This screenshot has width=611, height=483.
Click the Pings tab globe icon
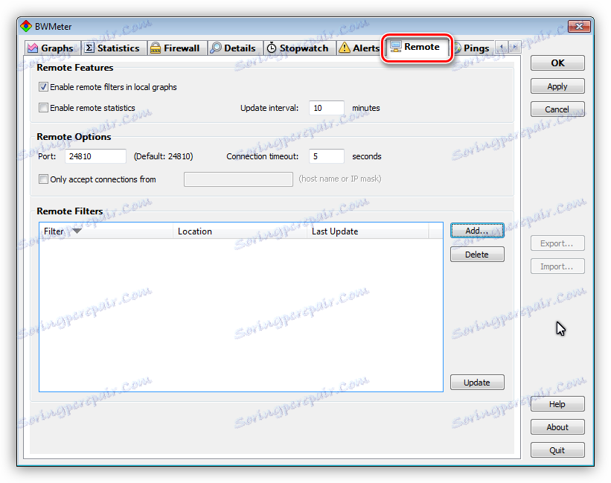458,48
